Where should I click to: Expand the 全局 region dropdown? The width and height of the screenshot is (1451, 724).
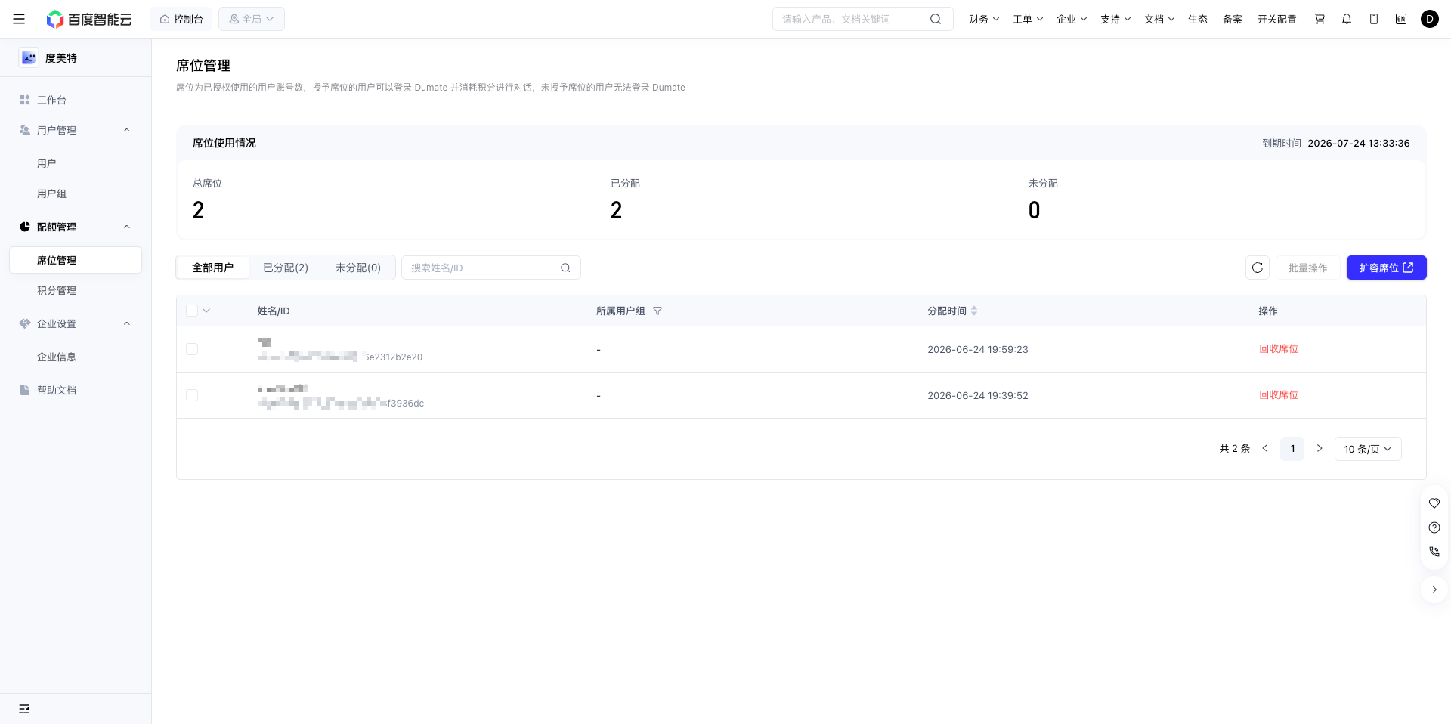[x=252, y=19]
